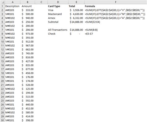This screenshot has width=147, height=122.
Task: Click the All Transactions total in row 7
Action: click(x=76, y=30)
